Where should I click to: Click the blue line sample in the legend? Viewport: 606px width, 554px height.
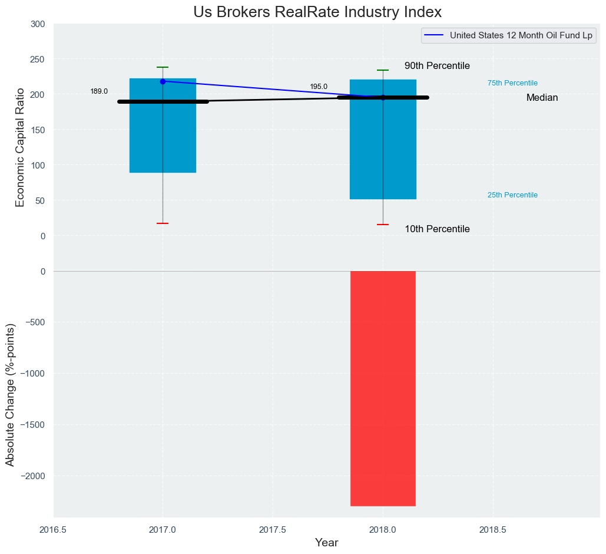coord(434,35)
